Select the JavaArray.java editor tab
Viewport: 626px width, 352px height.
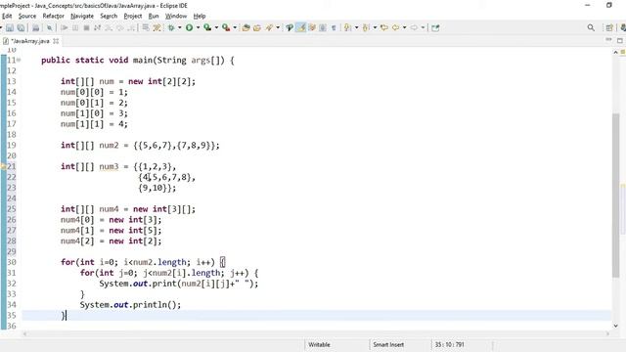click(29, 41)
